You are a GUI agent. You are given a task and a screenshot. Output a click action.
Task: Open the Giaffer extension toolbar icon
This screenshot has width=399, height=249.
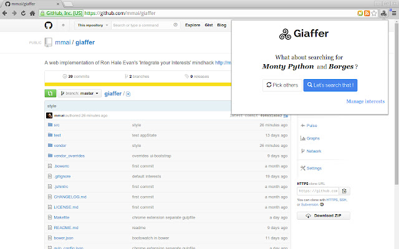pyautogui.click(x=384, y=13)
